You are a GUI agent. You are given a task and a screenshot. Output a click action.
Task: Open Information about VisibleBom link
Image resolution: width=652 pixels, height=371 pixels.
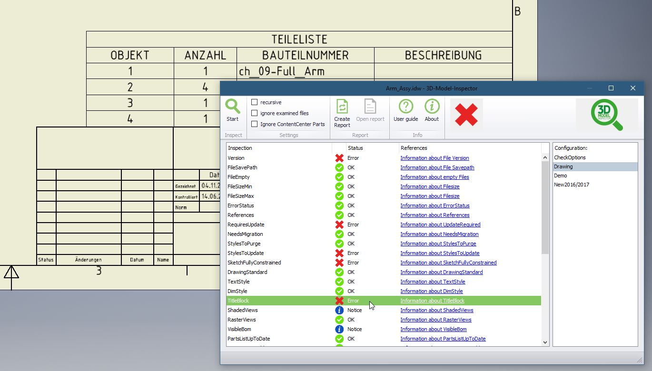pyautogui.click(x=433, y=329)
